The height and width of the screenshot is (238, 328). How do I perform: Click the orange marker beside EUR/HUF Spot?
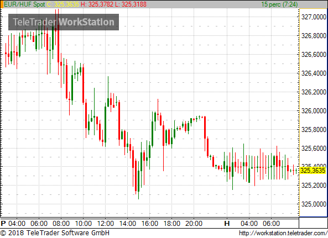[x=2, y=4]
